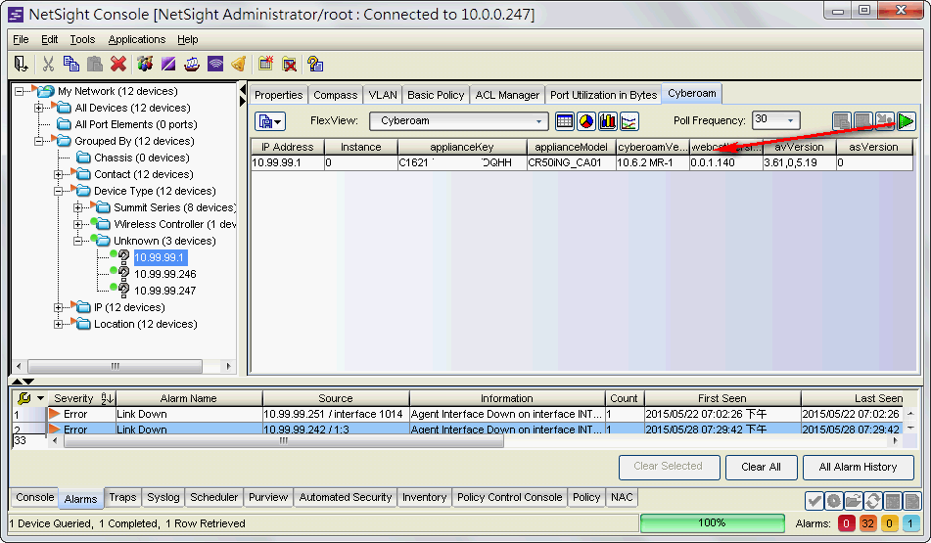Image resolution: width=931 pixels, height=543 pixels.
Task: Click the refresh arrows icon at bottom right
Action: 873,501
